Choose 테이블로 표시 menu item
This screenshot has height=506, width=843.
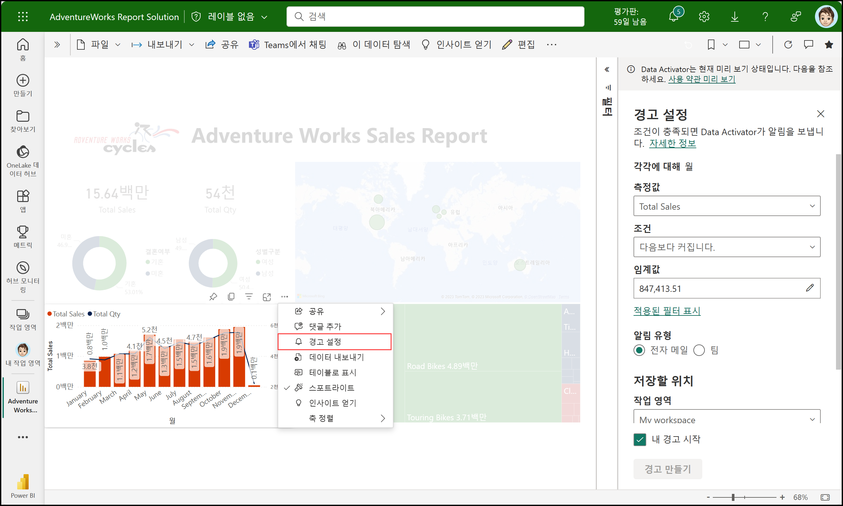coord(332,372)
